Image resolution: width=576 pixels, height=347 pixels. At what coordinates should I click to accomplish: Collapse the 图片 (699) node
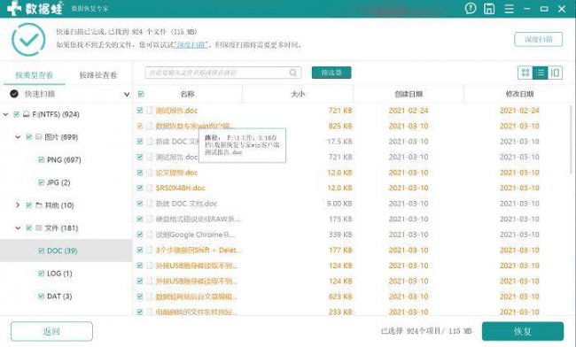(18, 137)
